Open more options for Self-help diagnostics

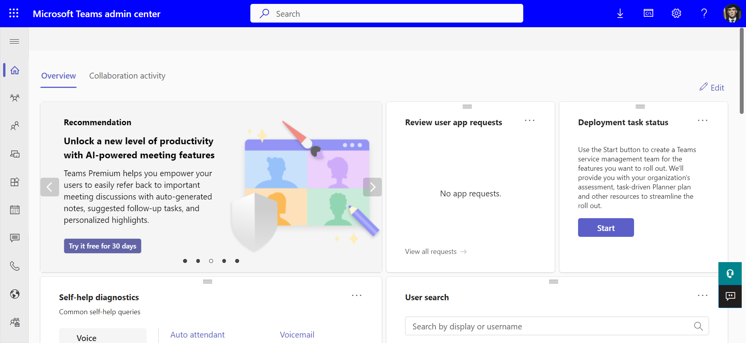(356, 296)
